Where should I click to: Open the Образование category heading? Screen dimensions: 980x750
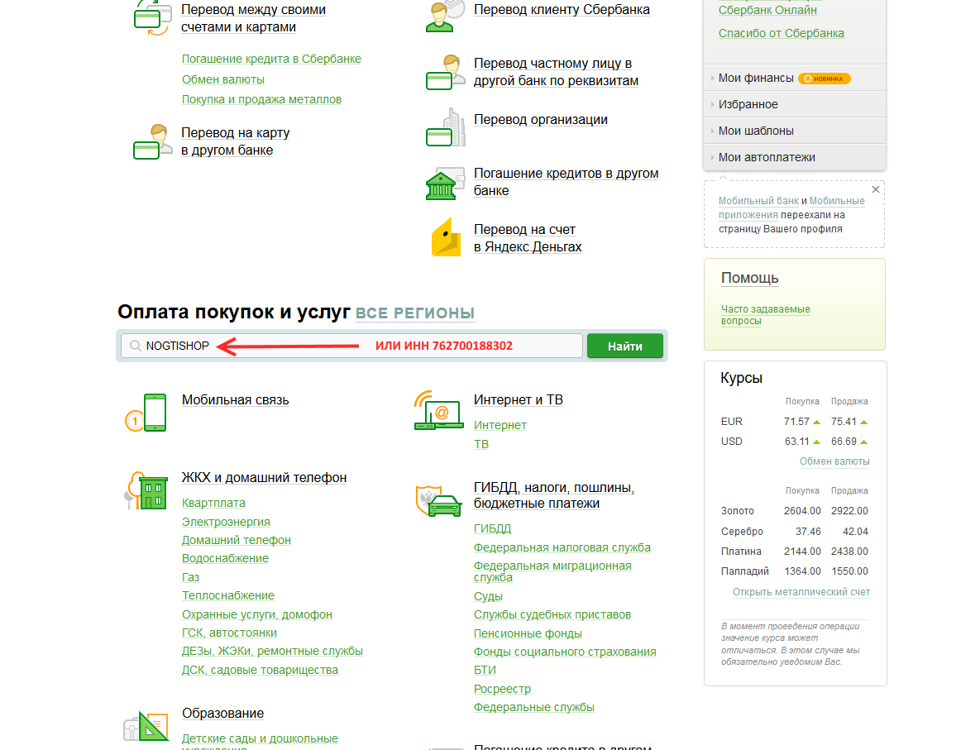tap(223, 713)
